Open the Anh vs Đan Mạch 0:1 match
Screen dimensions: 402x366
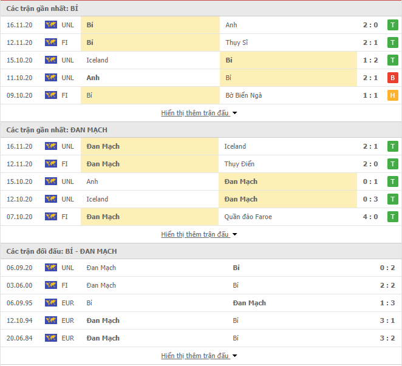[x=201, y=181]
